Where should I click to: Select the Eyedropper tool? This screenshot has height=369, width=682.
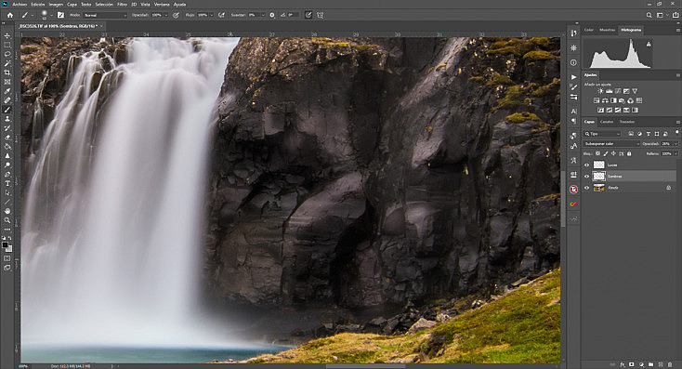pyautogui.click(x=7, y=91)
